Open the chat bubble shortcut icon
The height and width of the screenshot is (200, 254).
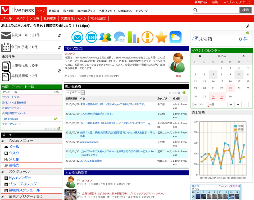pyautogui.click(x=119, y=37)
